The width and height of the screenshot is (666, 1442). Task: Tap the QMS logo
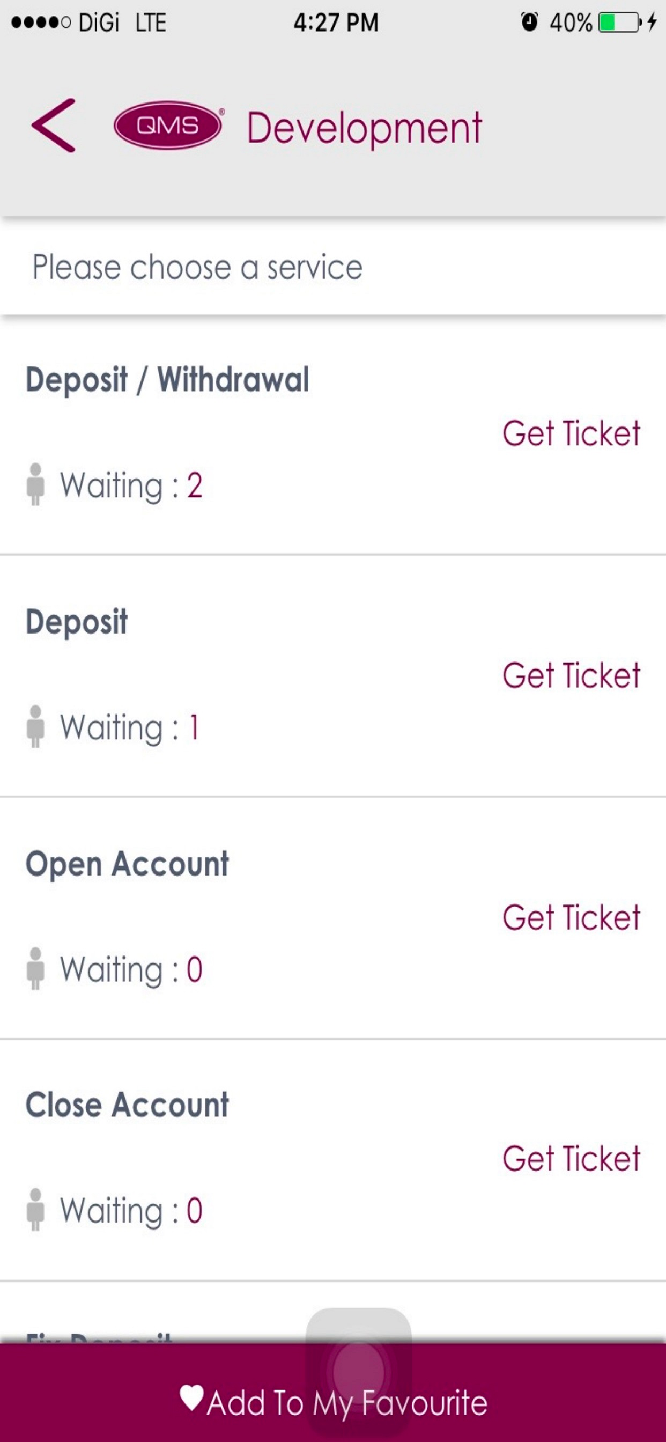point(168,126)
